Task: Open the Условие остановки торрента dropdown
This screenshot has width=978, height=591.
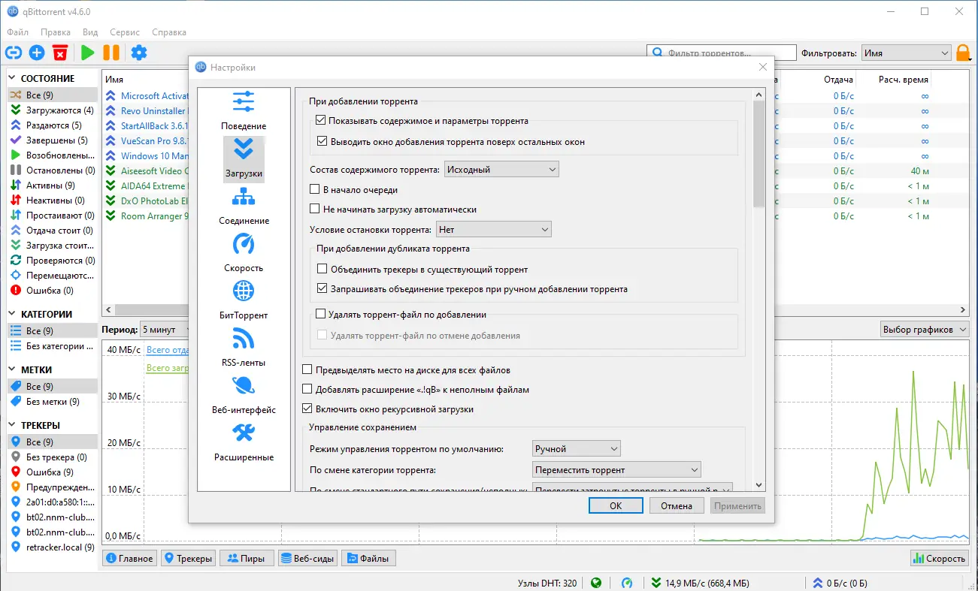Action: point(493,229)
